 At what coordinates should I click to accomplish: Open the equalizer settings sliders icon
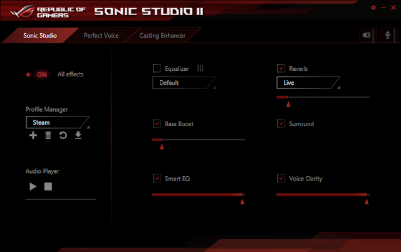[x=200, y=68]
